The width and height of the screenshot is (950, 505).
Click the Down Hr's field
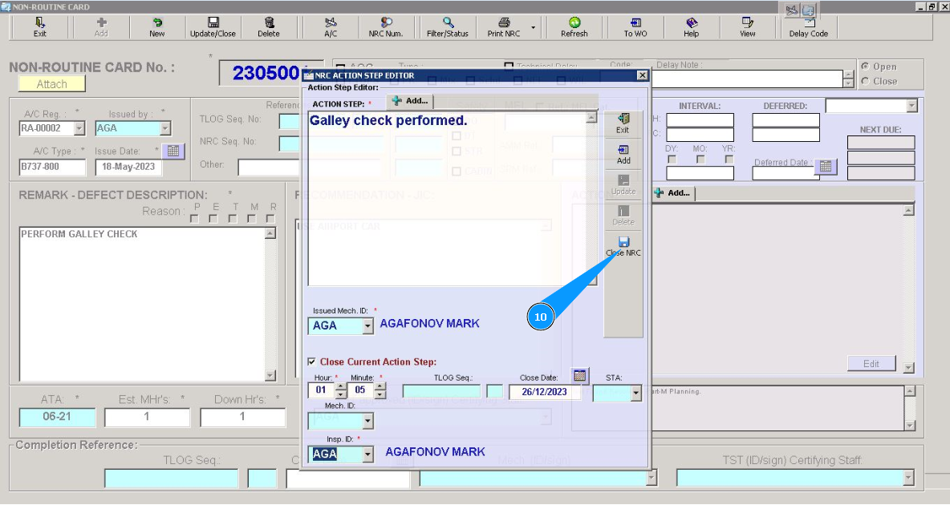pyautogui.click(x=243, y=417)
